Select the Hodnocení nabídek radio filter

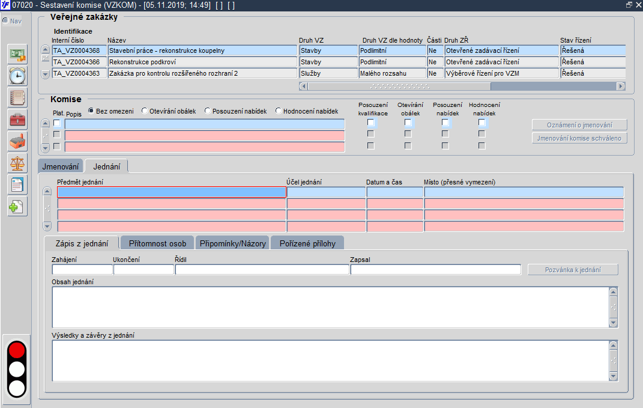pos(279,111)
